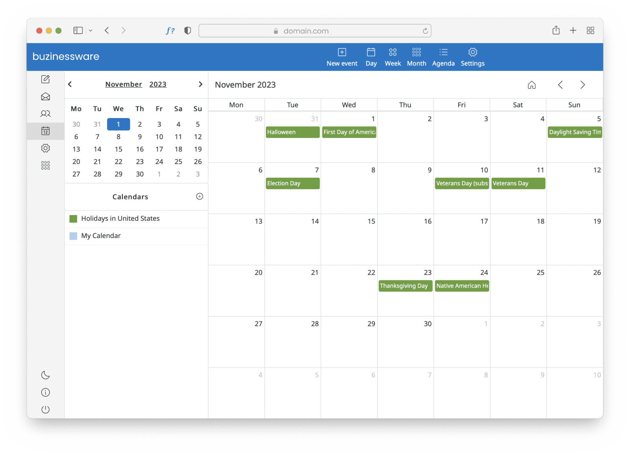This screenshot has width=630, height=454.
Task: Click the apps grid icon in sidebar
Action: pos(45,165)
